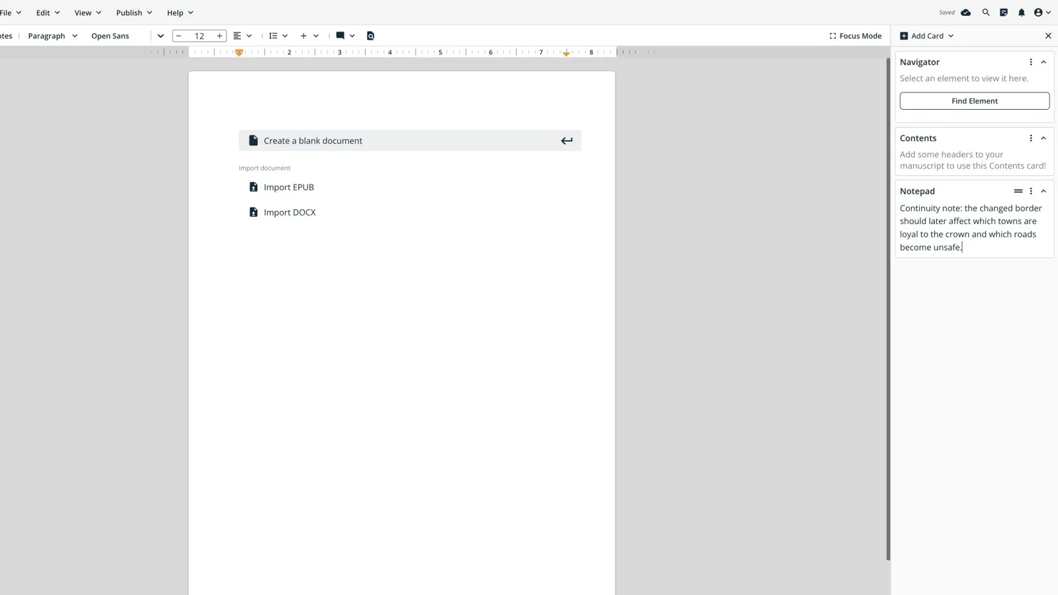The width and height of the screenshot is (1058, 595).
Task: Click the find in document icon
Action: click(x=370, y=36)
